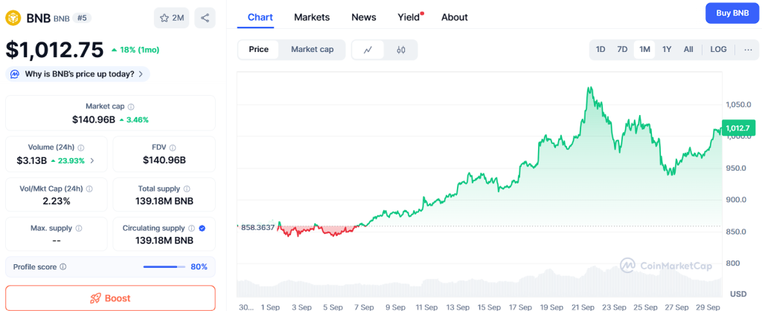This screenshot has width=762, height=311.
Task: Click the Profile score info icon
Action: [x=63, y=266]
